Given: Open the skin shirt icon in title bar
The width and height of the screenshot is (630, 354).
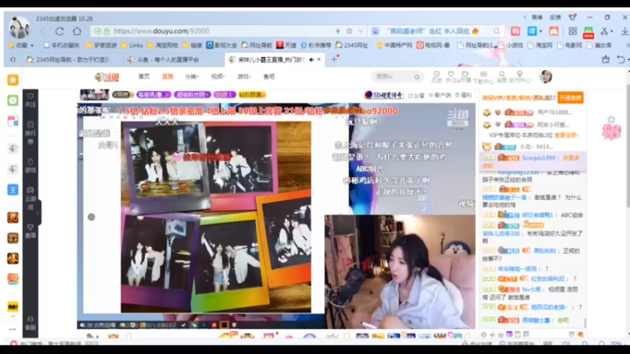Looking at the screenshot, I should pyautogui.click(x=573, y=17).
